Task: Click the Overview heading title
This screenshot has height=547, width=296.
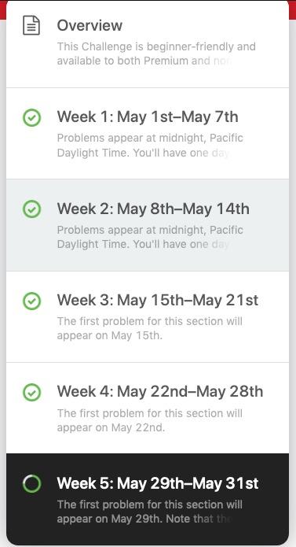Action: click(90, 25)
